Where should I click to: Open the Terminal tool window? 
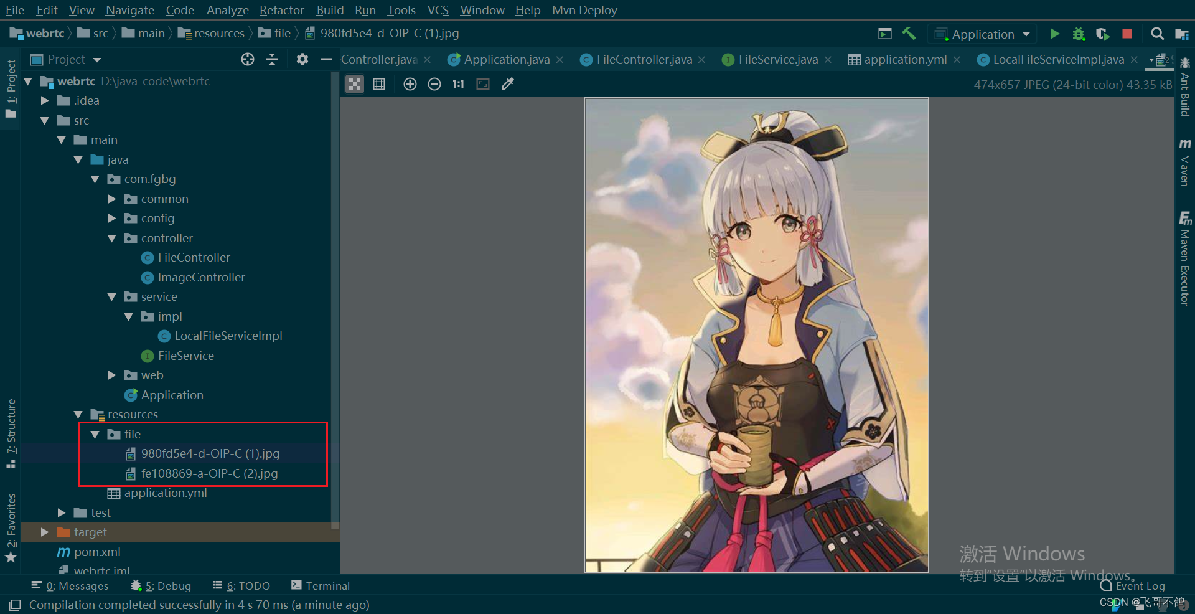(321, 586)
